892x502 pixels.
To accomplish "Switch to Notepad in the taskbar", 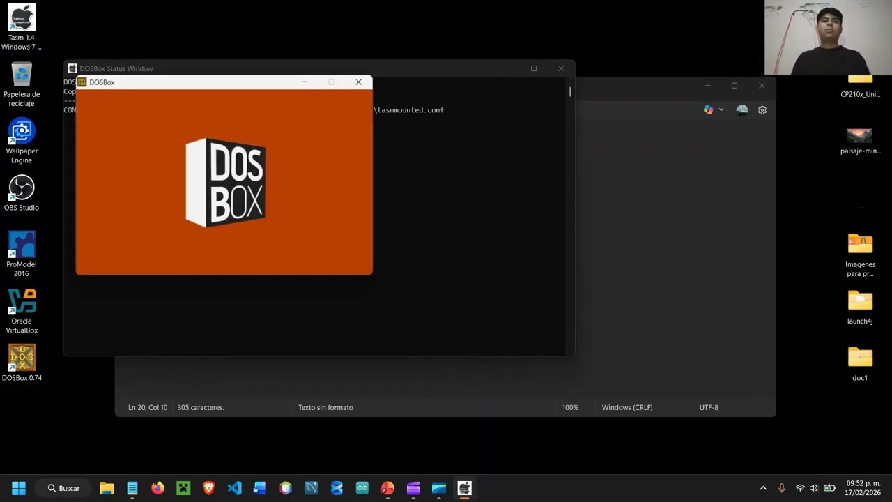I will pos(132,488).
